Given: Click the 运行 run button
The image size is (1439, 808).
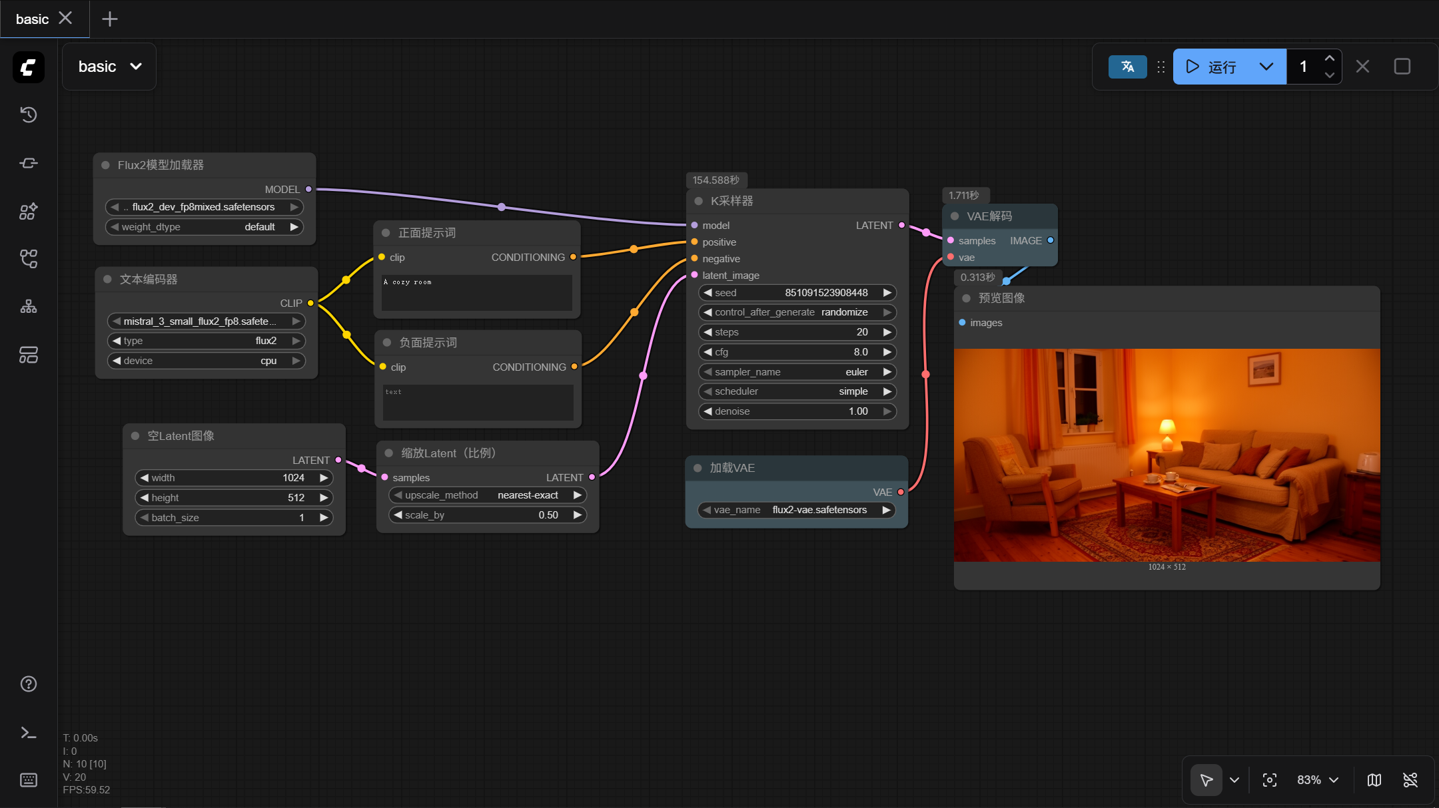Looking at the screenshot, I should [1212, 67].
